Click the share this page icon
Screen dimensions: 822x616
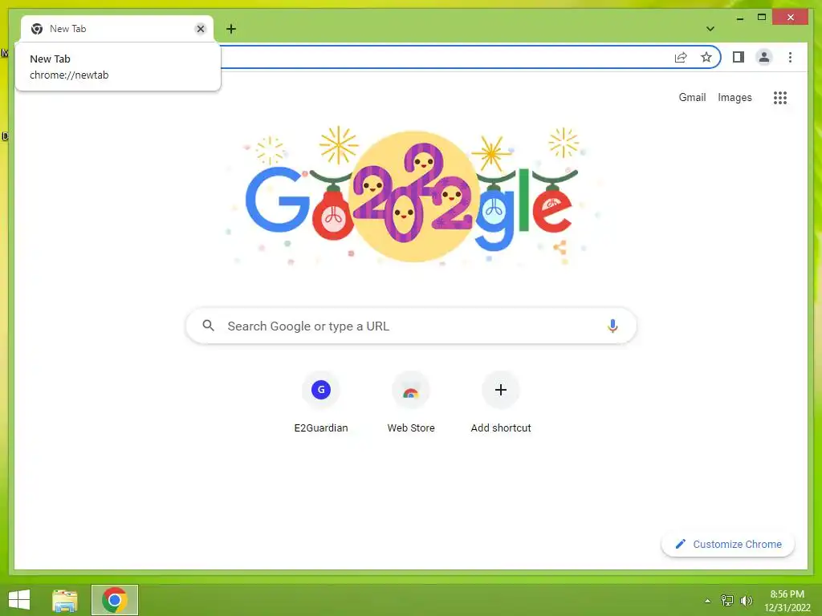(x=681, y=57)
